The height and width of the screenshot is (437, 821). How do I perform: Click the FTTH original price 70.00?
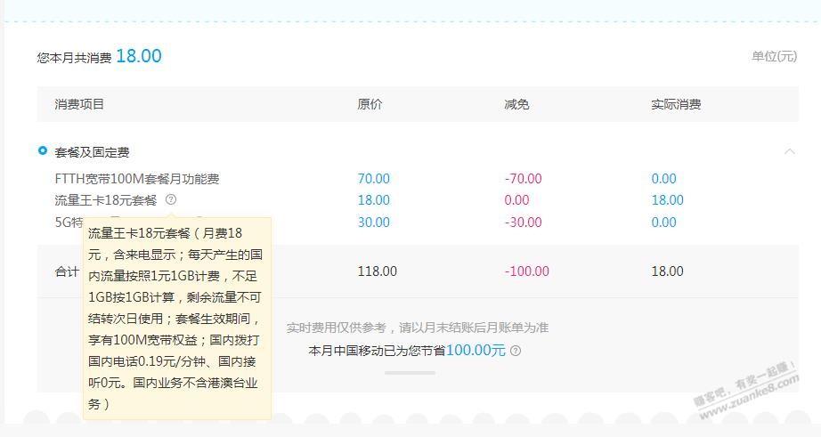tap(374, 179)
